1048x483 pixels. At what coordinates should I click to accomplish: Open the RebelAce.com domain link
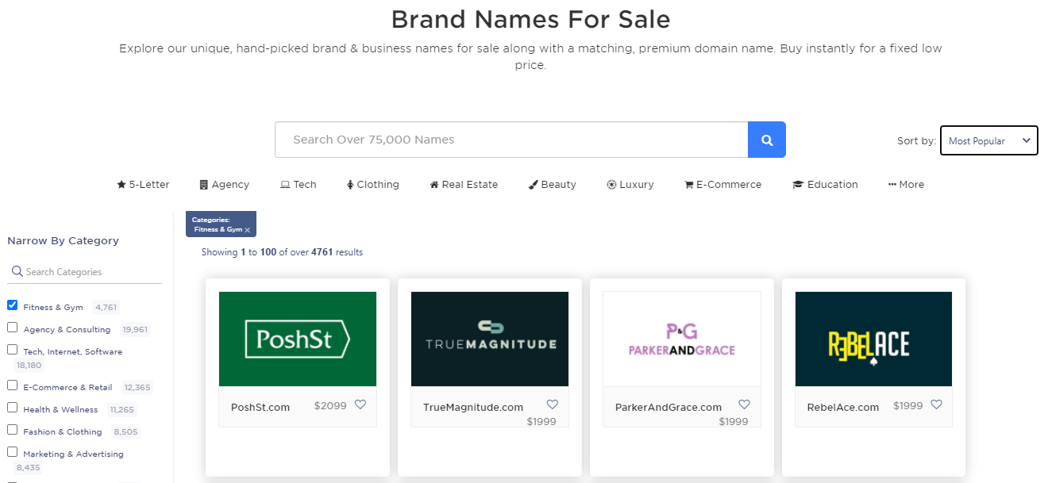tap(843, 407)
